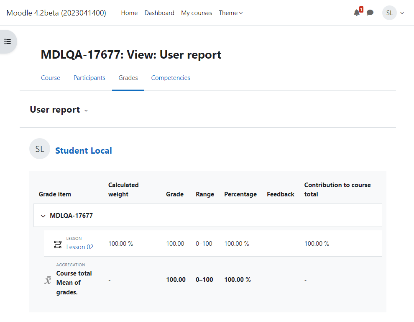Switch to the Course tab

point(51,78)
